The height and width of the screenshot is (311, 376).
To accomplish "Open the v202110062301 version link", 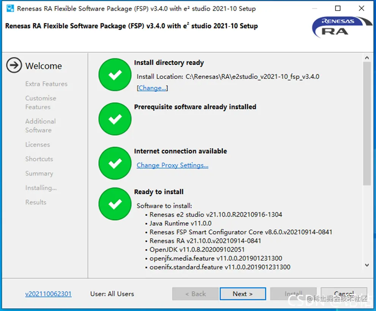I will 48,294.
